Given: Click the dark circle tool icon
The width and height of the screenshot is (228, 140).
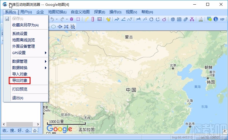Looking at the screenshot, I should tap(151, 19).
